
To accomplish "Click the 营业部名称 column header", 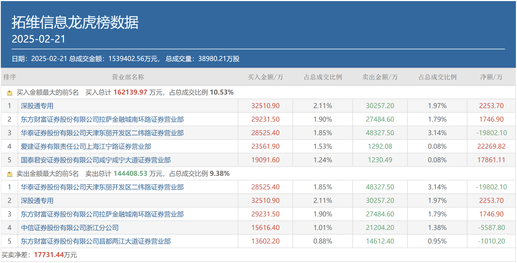I will pos(128,77).
